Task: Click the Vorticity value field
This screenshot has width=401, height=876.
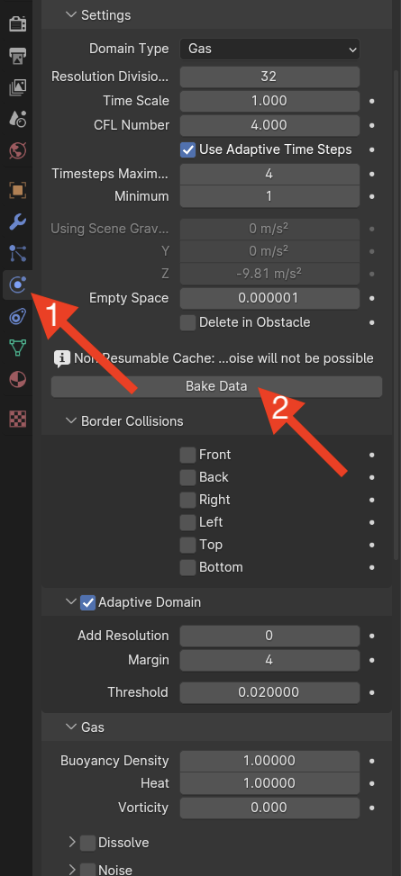Action: (x=269, y=808)
